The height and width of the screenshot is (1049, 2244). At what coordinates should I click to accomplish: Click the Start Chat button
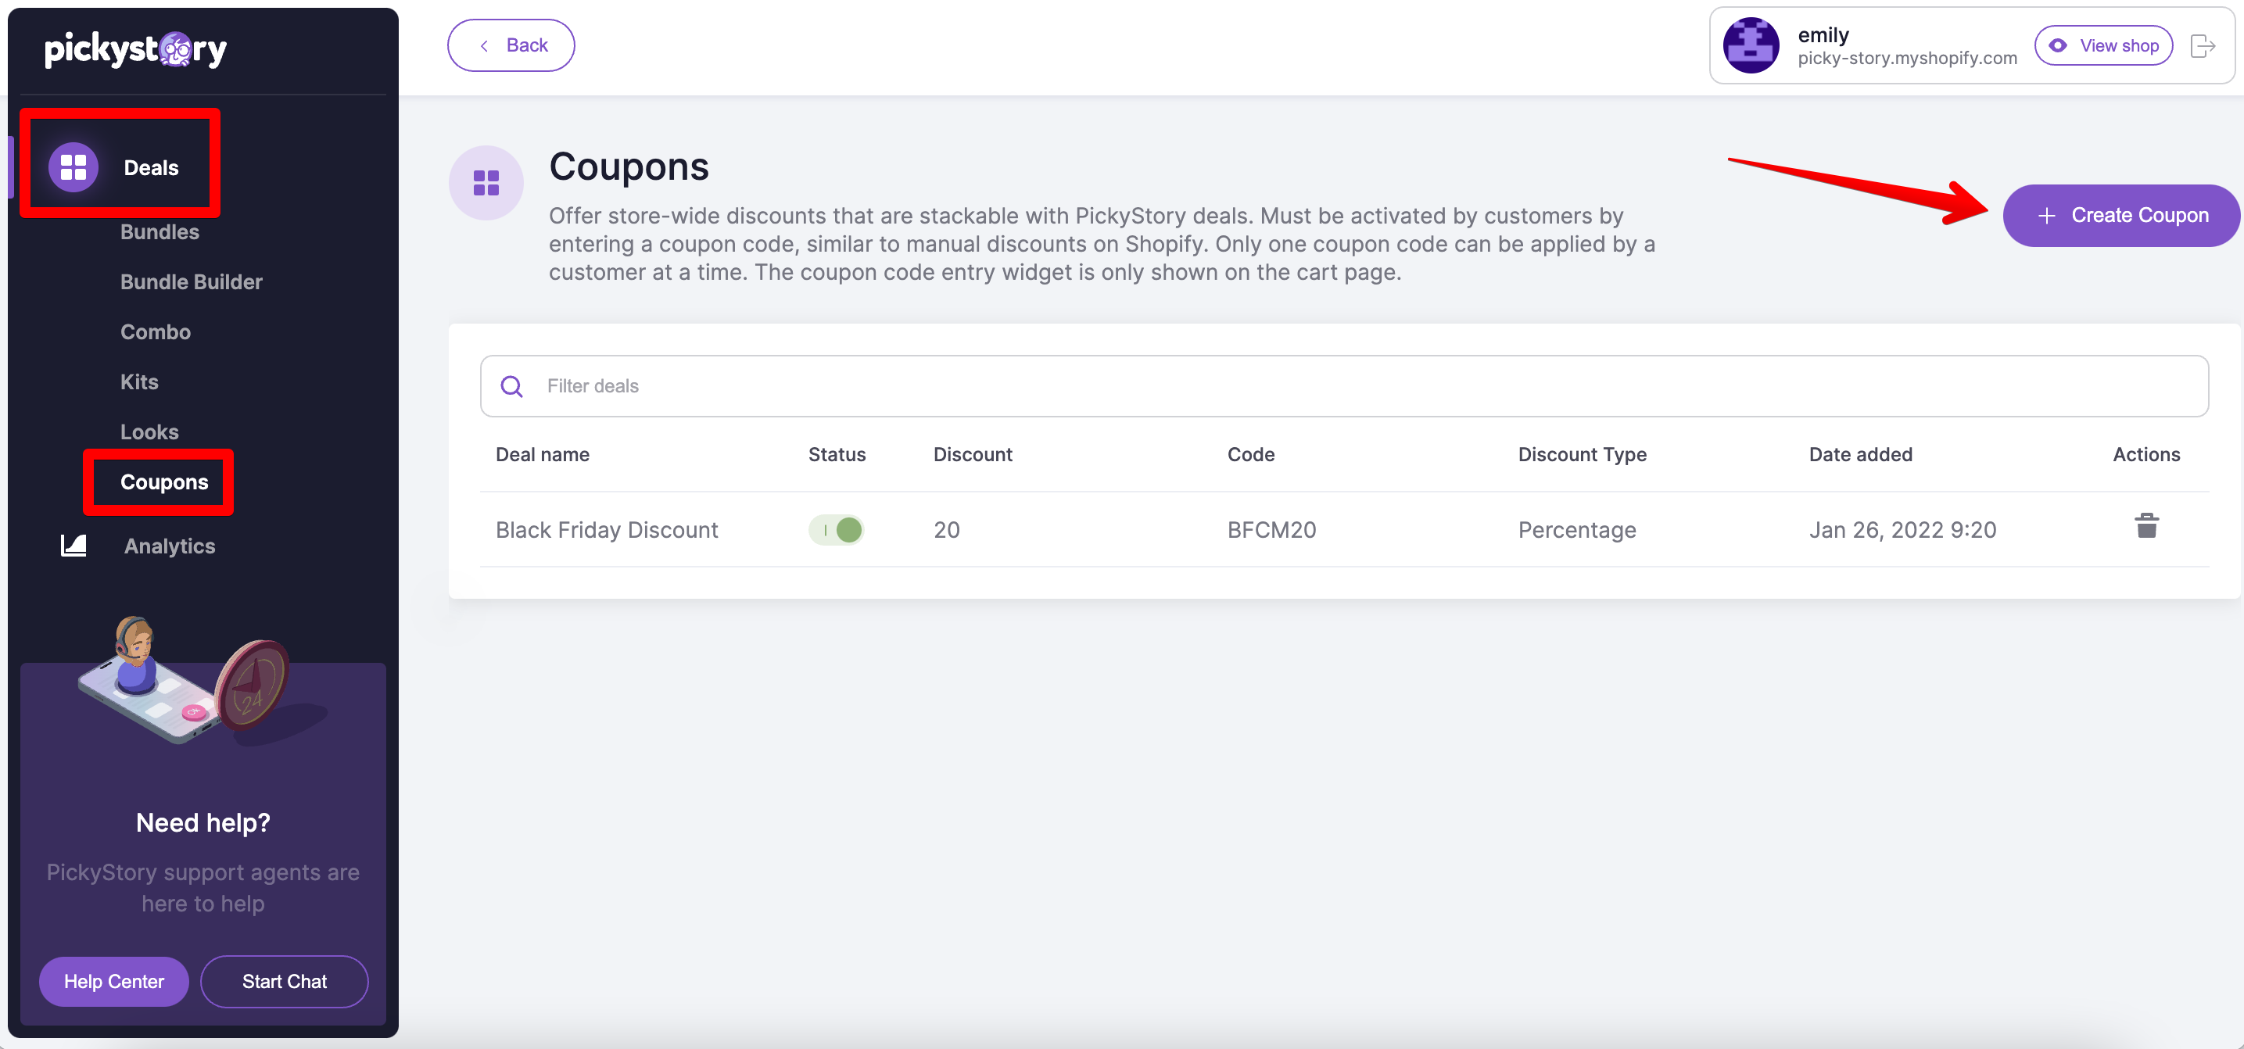[284, 981]
